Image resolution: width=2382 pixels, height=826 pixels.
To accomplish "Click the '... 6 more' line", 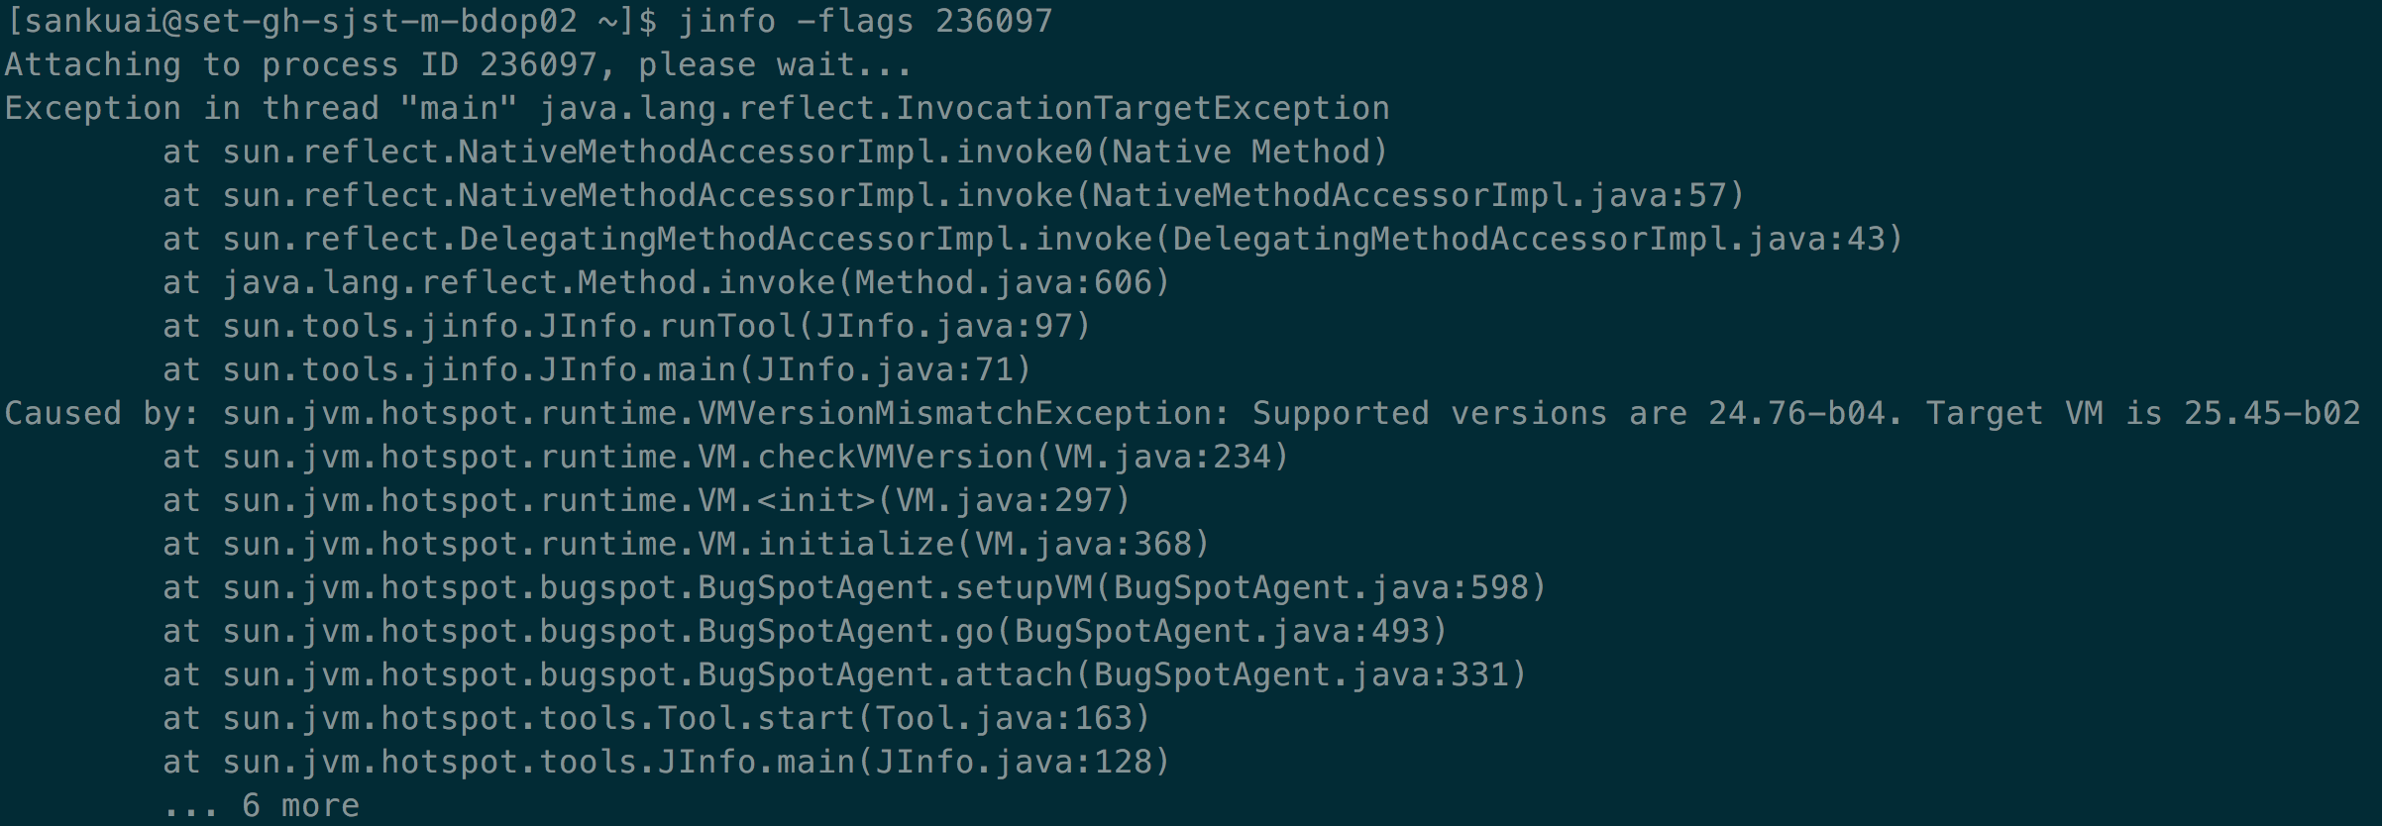I will tap(261, 805).
